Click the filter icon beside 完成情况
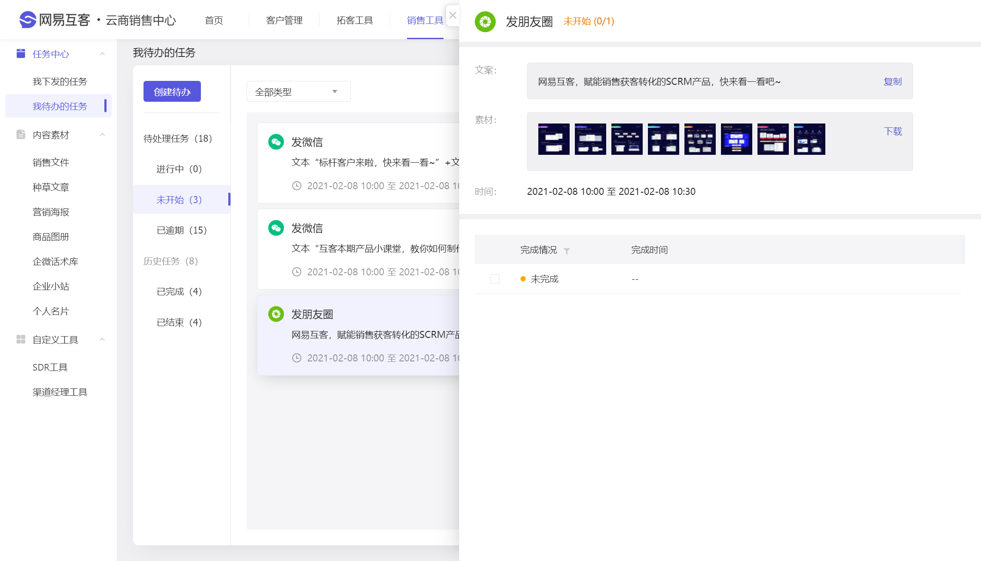The width and height of the screenshot is (981, 561). click(x=567, y=251)
